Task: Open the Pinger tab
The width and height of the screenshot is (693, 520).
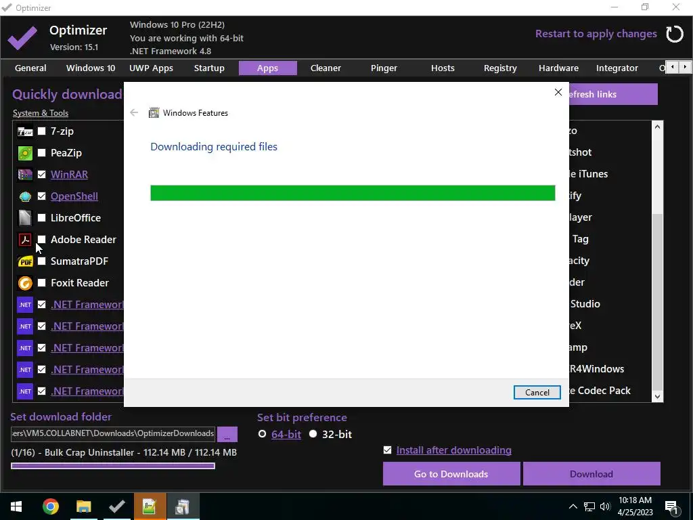Action: pos(384,68)
